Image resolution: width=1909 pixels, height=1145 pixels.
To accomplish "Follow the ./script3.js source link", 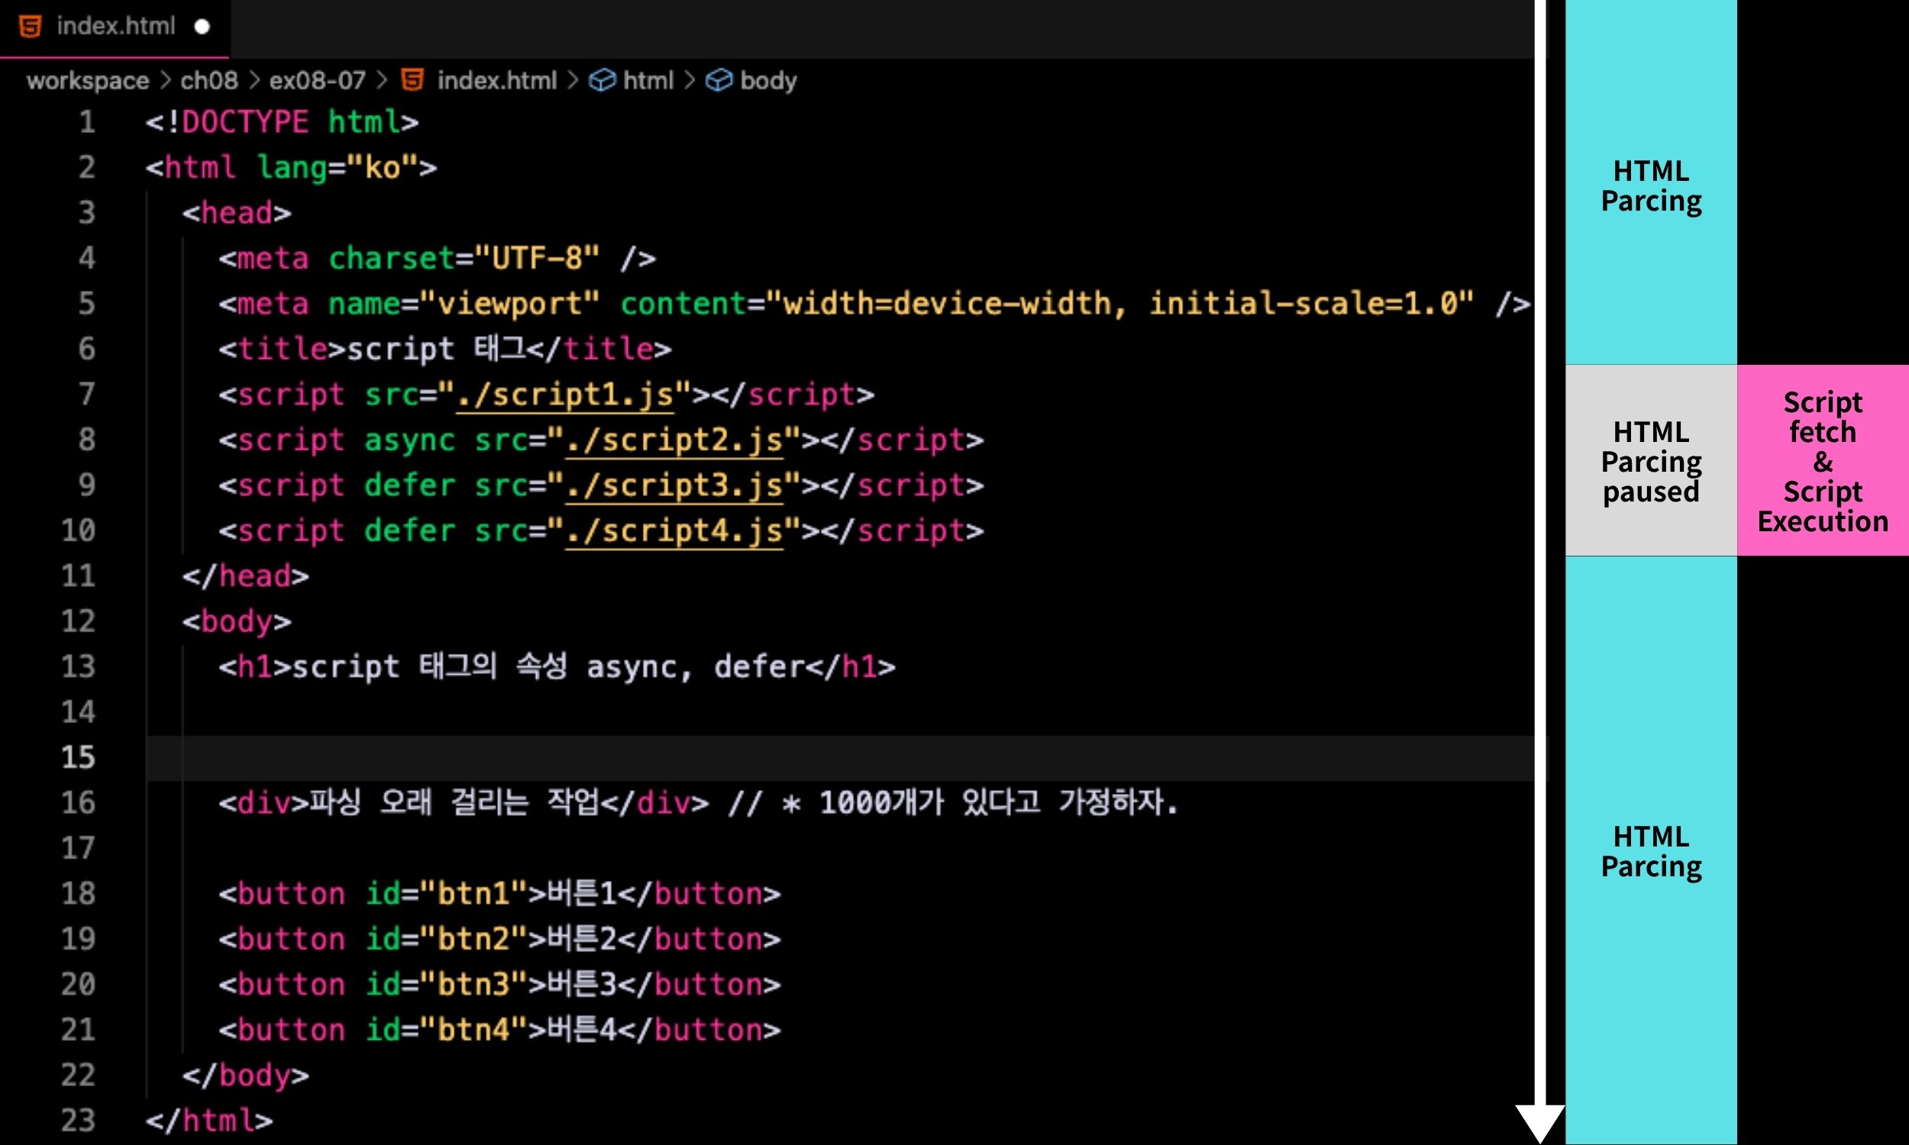I will [674, 486].
